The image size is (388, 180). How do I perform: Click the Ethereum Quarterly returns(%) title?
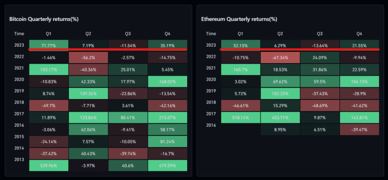click(239, 19)
